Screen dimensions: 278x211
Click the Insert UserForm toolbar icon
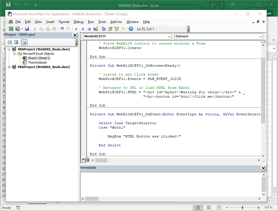pyautogui.click(x=17, y=29)
